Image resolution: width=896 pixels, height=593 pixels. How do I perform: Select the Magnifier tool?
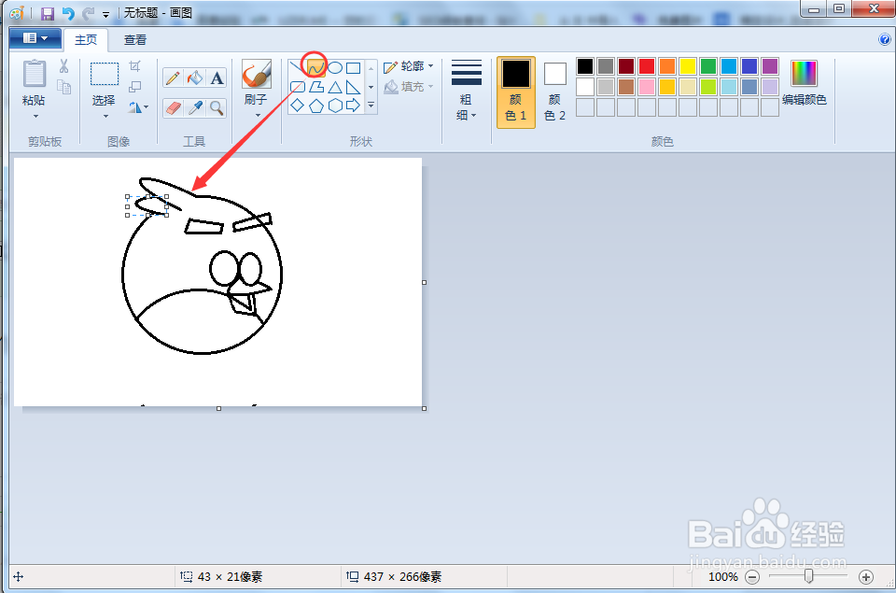pyautogui.click(x=217, y=107)
